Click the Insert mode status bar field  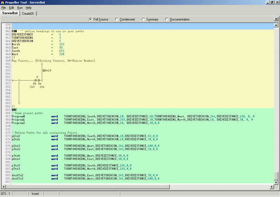35,193
